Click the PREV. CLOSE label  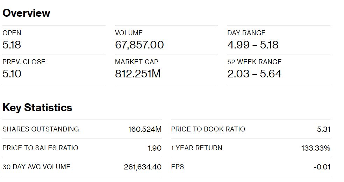click(x=24, y=62)
